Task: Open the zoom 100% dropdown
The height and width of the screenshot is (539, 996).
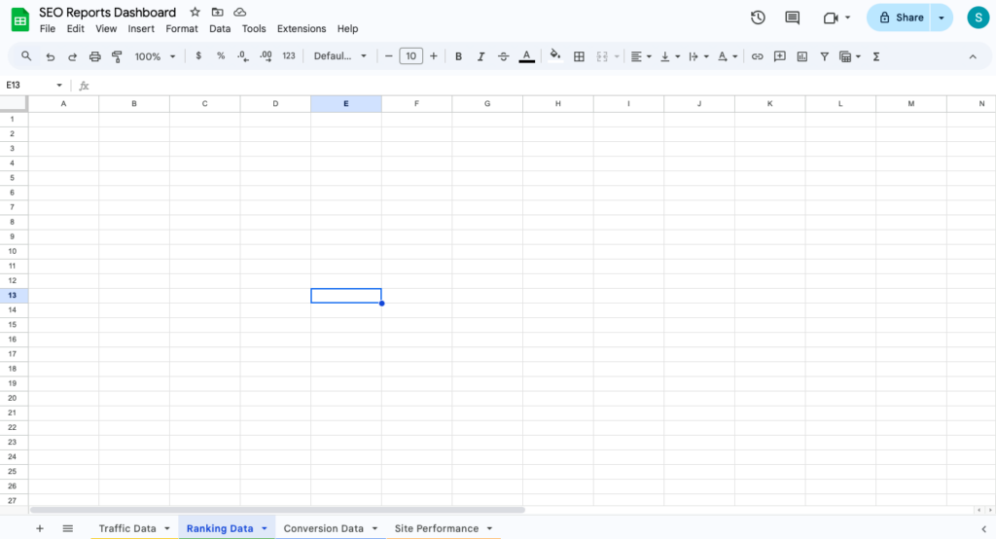Action: point(155,56)
